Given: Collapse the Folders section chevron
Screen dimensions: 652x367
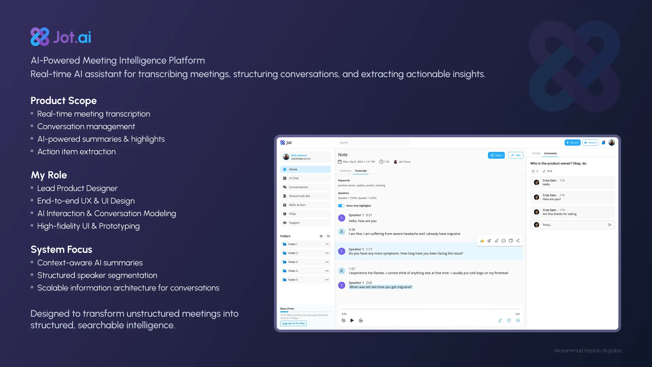Looking at the screenshot, I should tap(328, 236).
